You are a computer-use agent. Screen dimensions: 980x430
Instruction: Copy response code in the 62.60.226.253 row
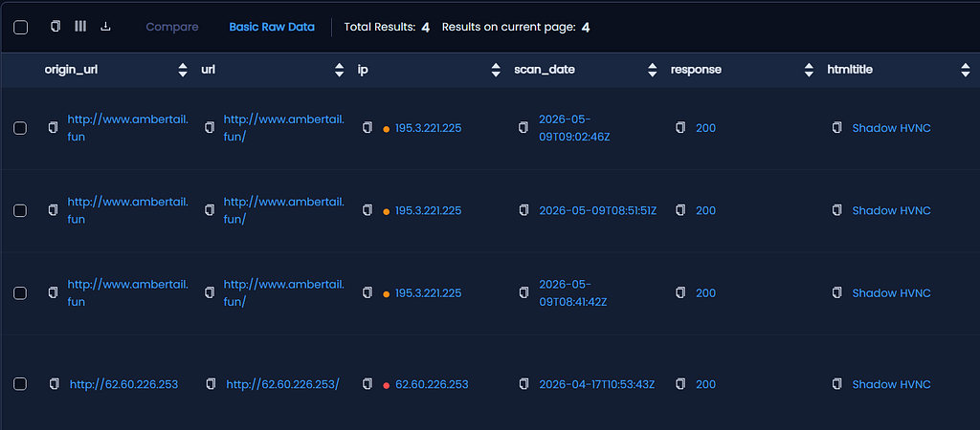point(680,384)
